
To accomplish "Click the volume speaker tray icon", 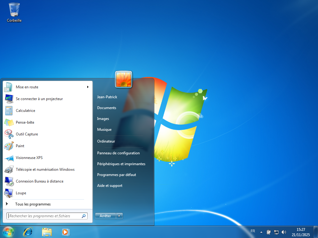I will point(284,232).
